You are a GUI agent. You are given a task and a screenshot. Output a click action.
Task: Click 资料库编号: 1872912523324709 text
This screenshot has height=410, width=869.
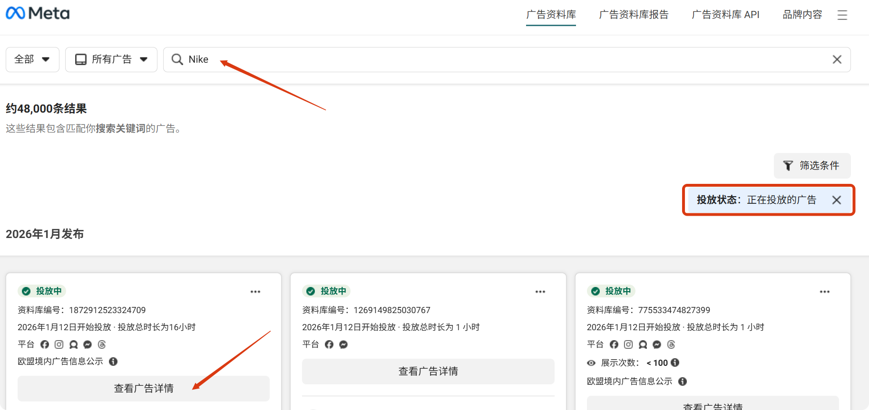(82, 310)
